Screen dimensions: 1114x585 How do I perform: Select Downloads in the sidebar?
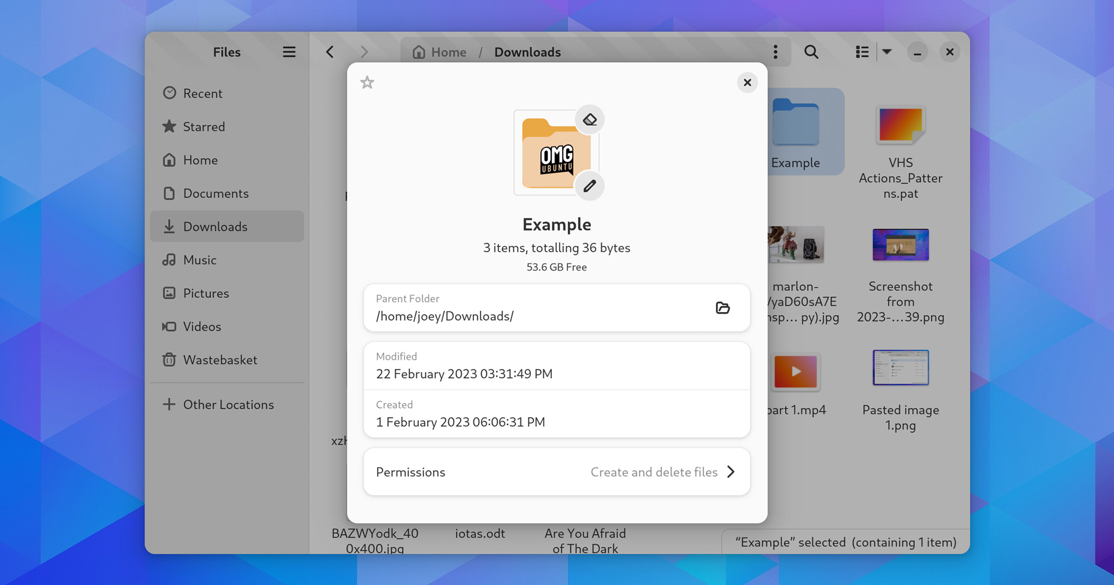click(227, 226)
